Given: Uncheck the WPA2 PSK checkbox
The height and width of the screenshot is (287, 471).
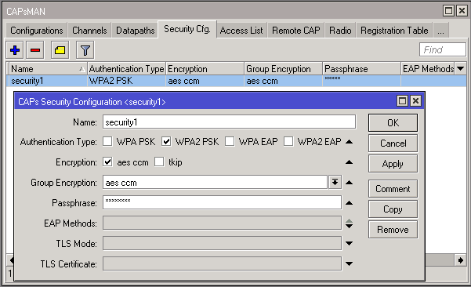Looking at the screenshot, I should click(166, 141).
